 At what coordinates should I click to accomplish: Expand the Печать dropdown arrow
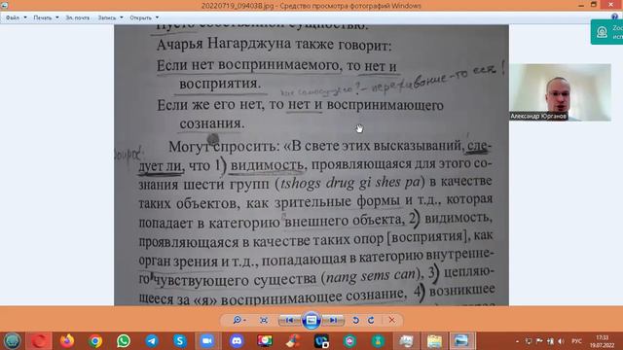(57, 17)
